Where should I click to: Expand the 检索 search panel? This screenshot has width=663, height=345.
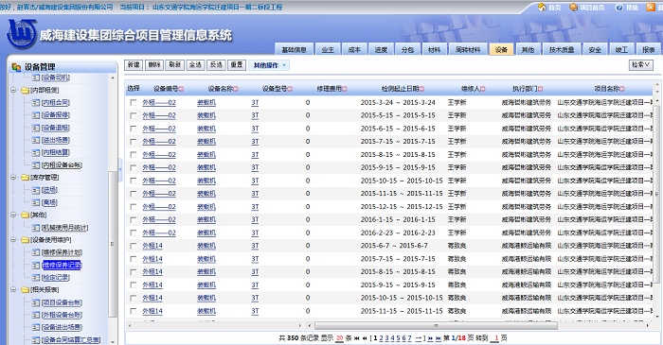pyautogui.click(x=641, y=65)
